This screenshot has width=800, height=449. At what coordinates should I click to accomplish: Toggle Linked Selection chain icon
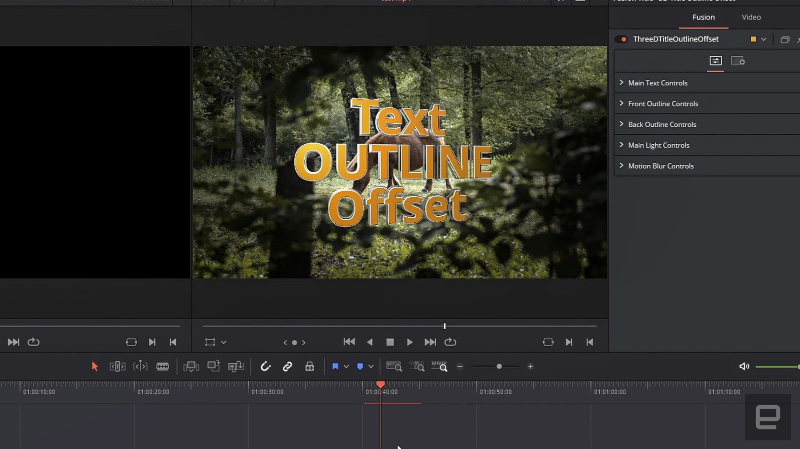pos(287,367)
